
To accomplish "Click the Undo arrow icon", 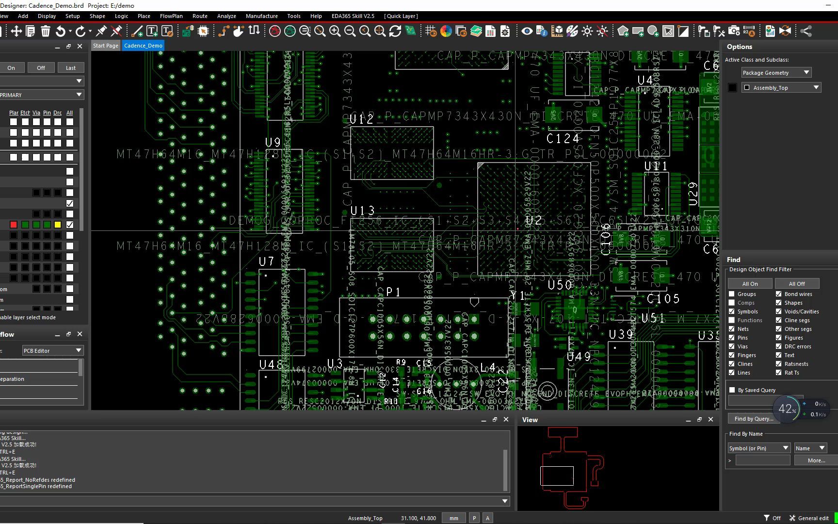I will coord(60,31).
